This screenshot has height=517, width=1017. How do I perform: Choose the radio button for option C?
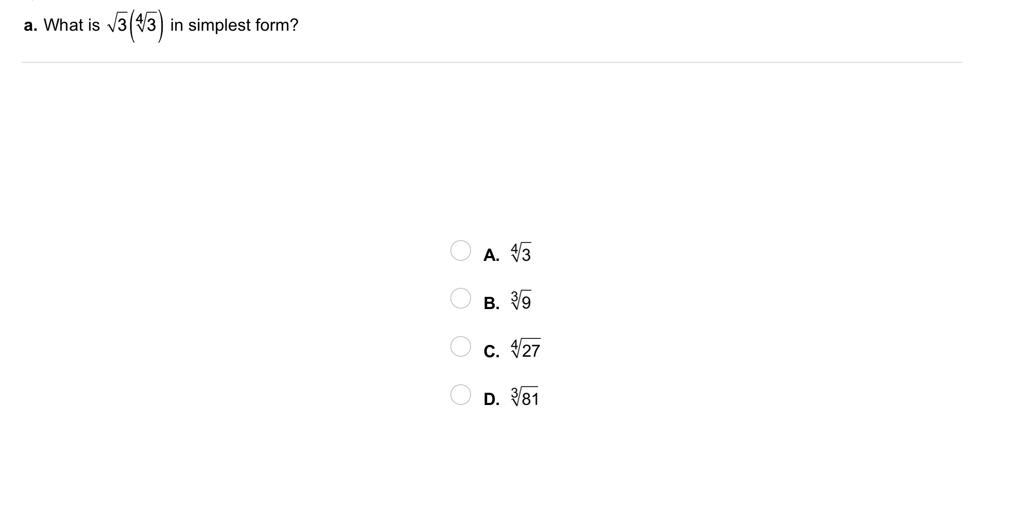click(x=460, y=346)
